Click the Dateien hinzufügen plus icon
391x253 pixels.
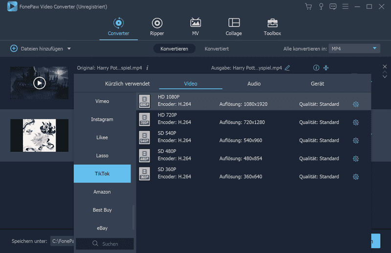14,49
